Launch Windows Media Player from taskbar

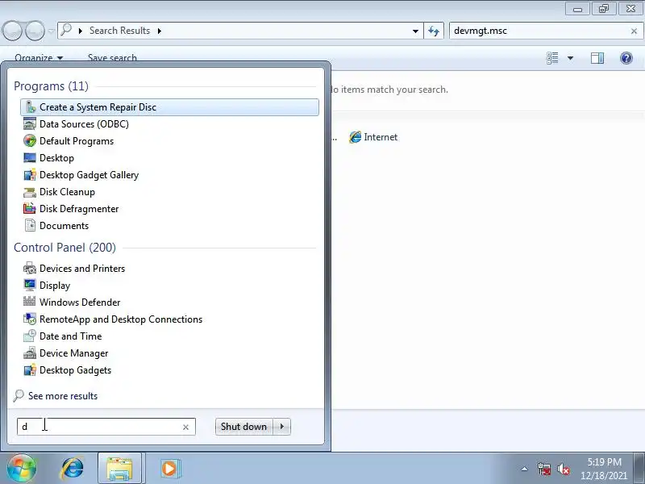point(169,469)
